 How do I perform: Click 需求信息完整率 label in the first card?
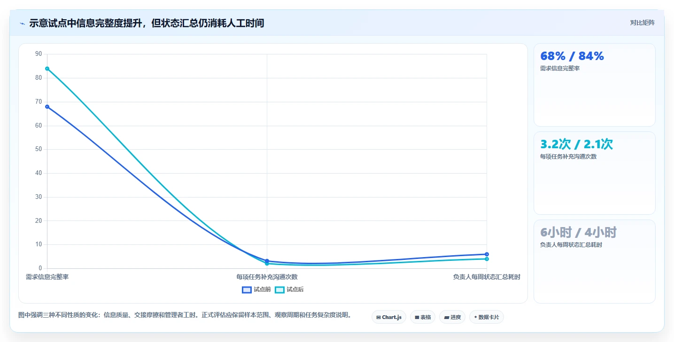[560, 68]
